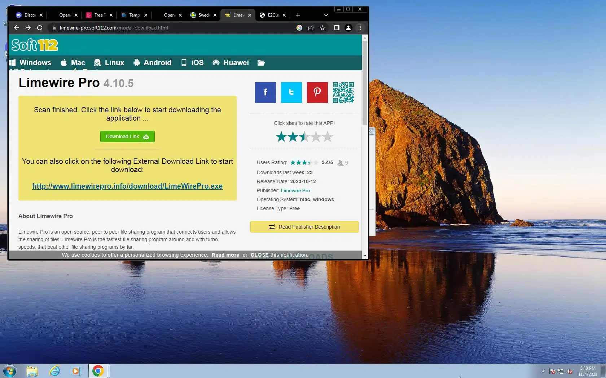Launch Internet Explorer from taskbar
The width and height of the screenshot is (606, 378).
pyautogui.click(x=54, y=371)
